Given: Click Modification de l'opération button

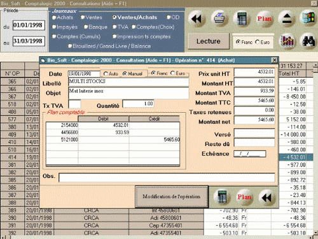Looking at the screenshot, I should [172, 196].
